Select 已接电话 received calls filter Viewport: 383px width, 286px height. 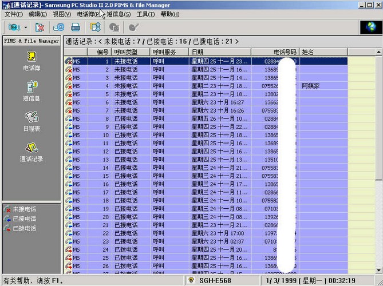point(21,219)
